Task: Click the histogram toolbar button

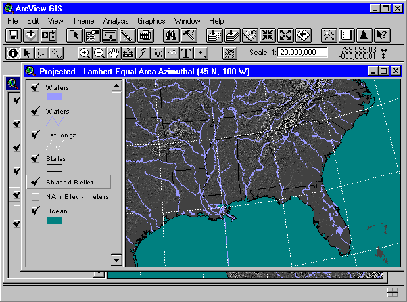Action: click(x=364, y=35)
